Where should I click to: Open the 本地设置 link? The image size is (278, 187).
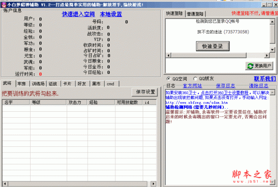coord(111,14)
